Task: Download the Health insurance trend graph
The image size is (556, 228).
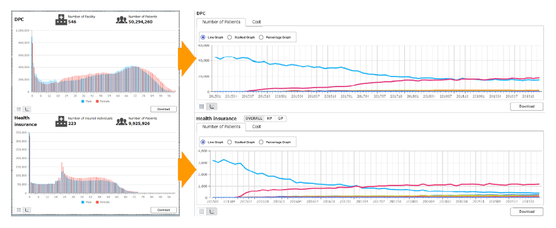Action: point(526,212)
